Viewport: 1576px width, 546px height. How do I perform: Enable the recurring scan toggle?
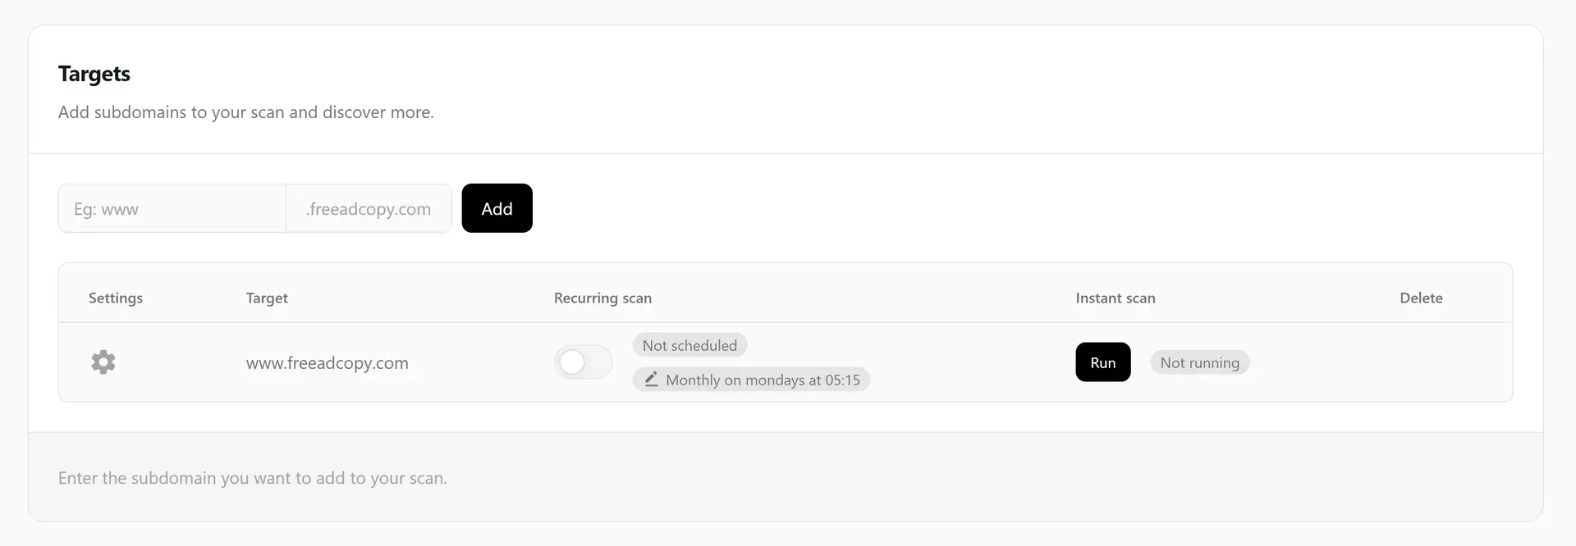583,362
